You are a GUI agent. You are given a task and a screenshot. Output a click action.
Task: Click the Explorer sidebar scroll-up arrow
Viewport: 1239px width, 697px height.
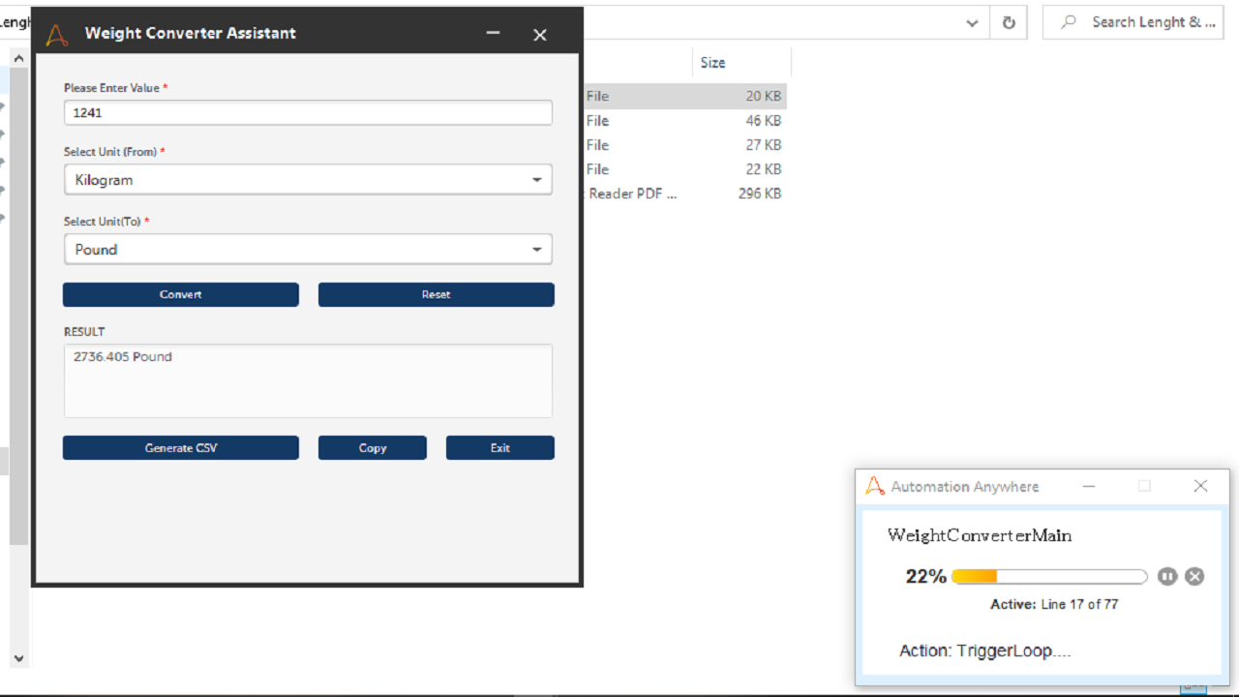18,58
